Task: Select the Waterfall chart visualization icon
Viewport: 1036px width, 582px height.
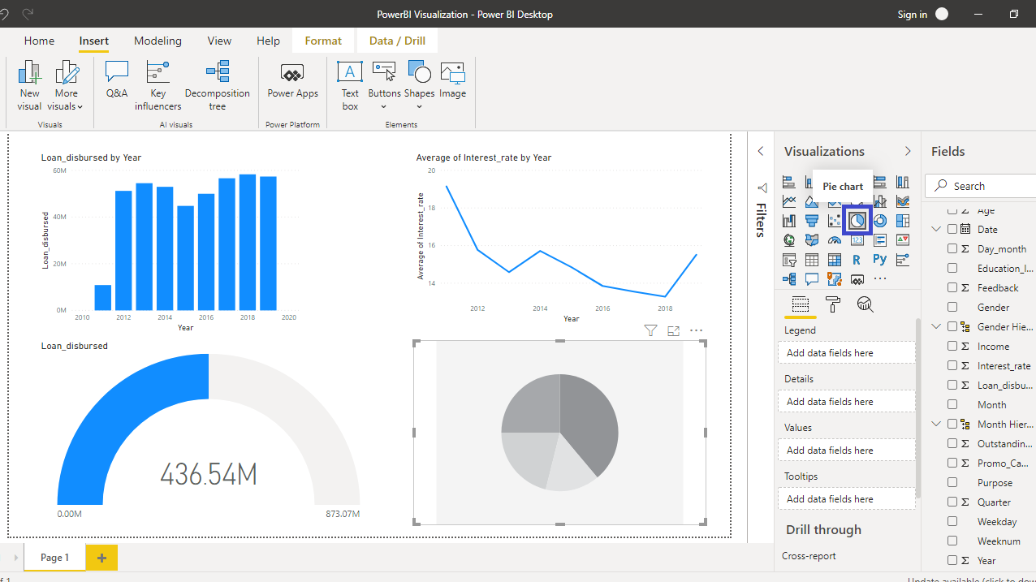Action: coord(789,220)
